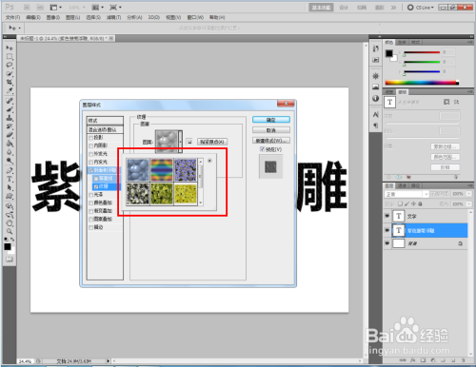Open the History panel icon in dock

coord(376,48)
